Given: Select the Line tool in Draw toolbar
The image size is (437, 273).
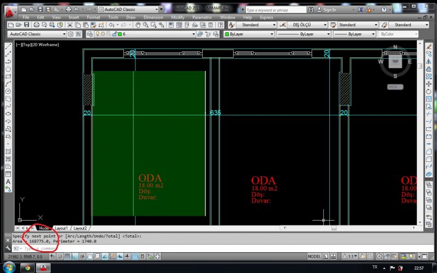Looking at the screenshot, I should click(8, 46).
